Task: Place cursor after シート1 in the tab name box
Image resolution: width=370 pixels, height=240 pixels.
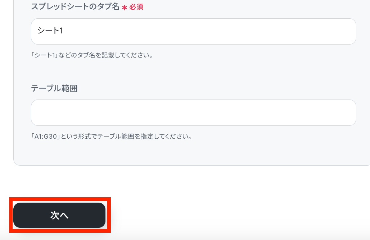Action: coord(63,31)
